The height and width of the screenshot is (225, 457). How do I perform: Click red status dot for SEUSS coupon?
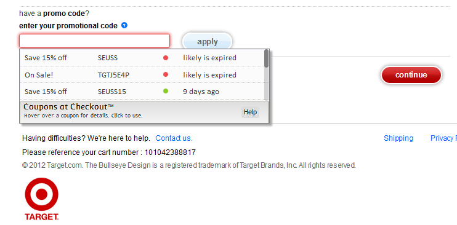(x=166, y=58)
